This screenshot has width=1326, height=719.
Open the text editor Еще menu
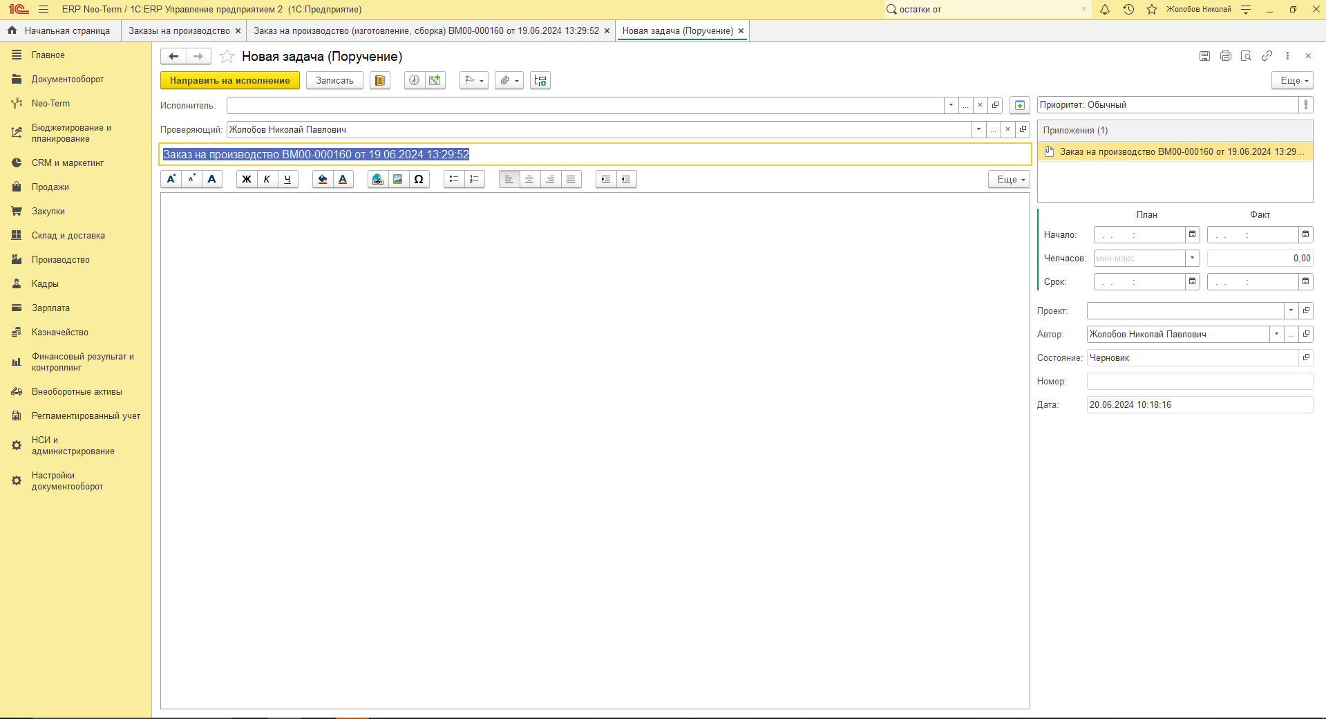tap(1009, 179)
